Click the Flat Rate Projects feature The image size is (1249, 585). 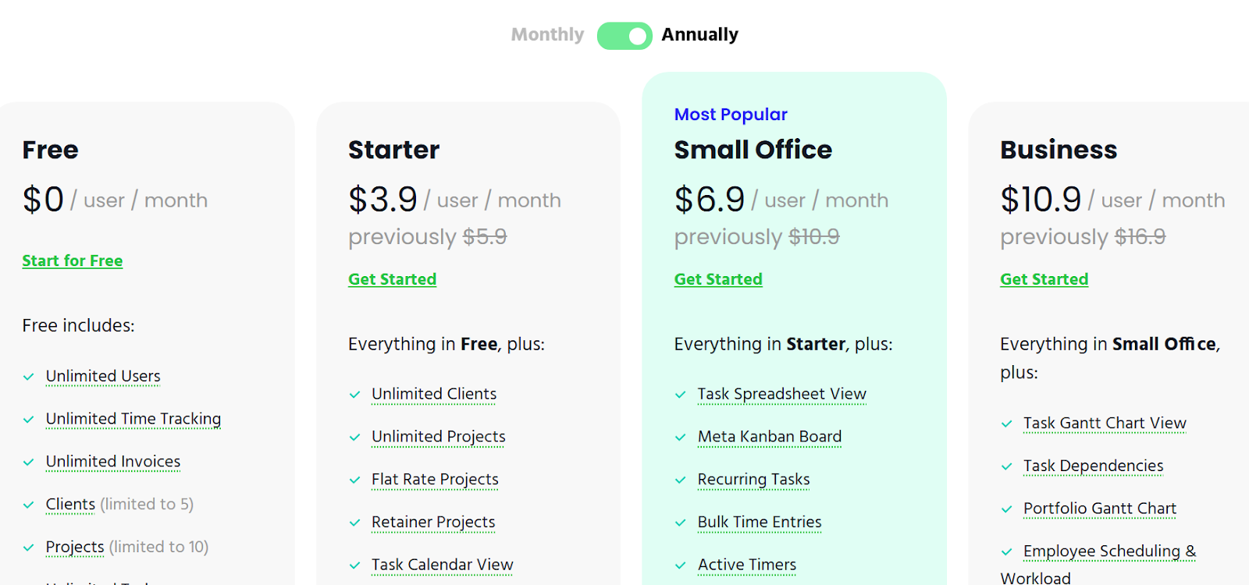click(435, 479)
